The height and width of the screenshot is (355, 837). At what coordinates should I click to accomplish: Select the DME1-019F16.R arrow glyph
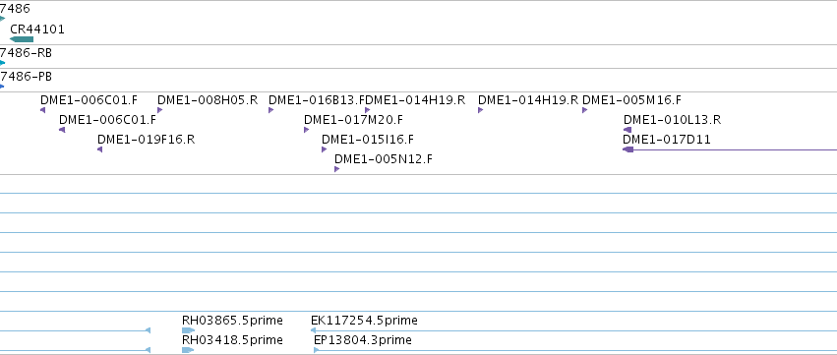click(99, 149)
